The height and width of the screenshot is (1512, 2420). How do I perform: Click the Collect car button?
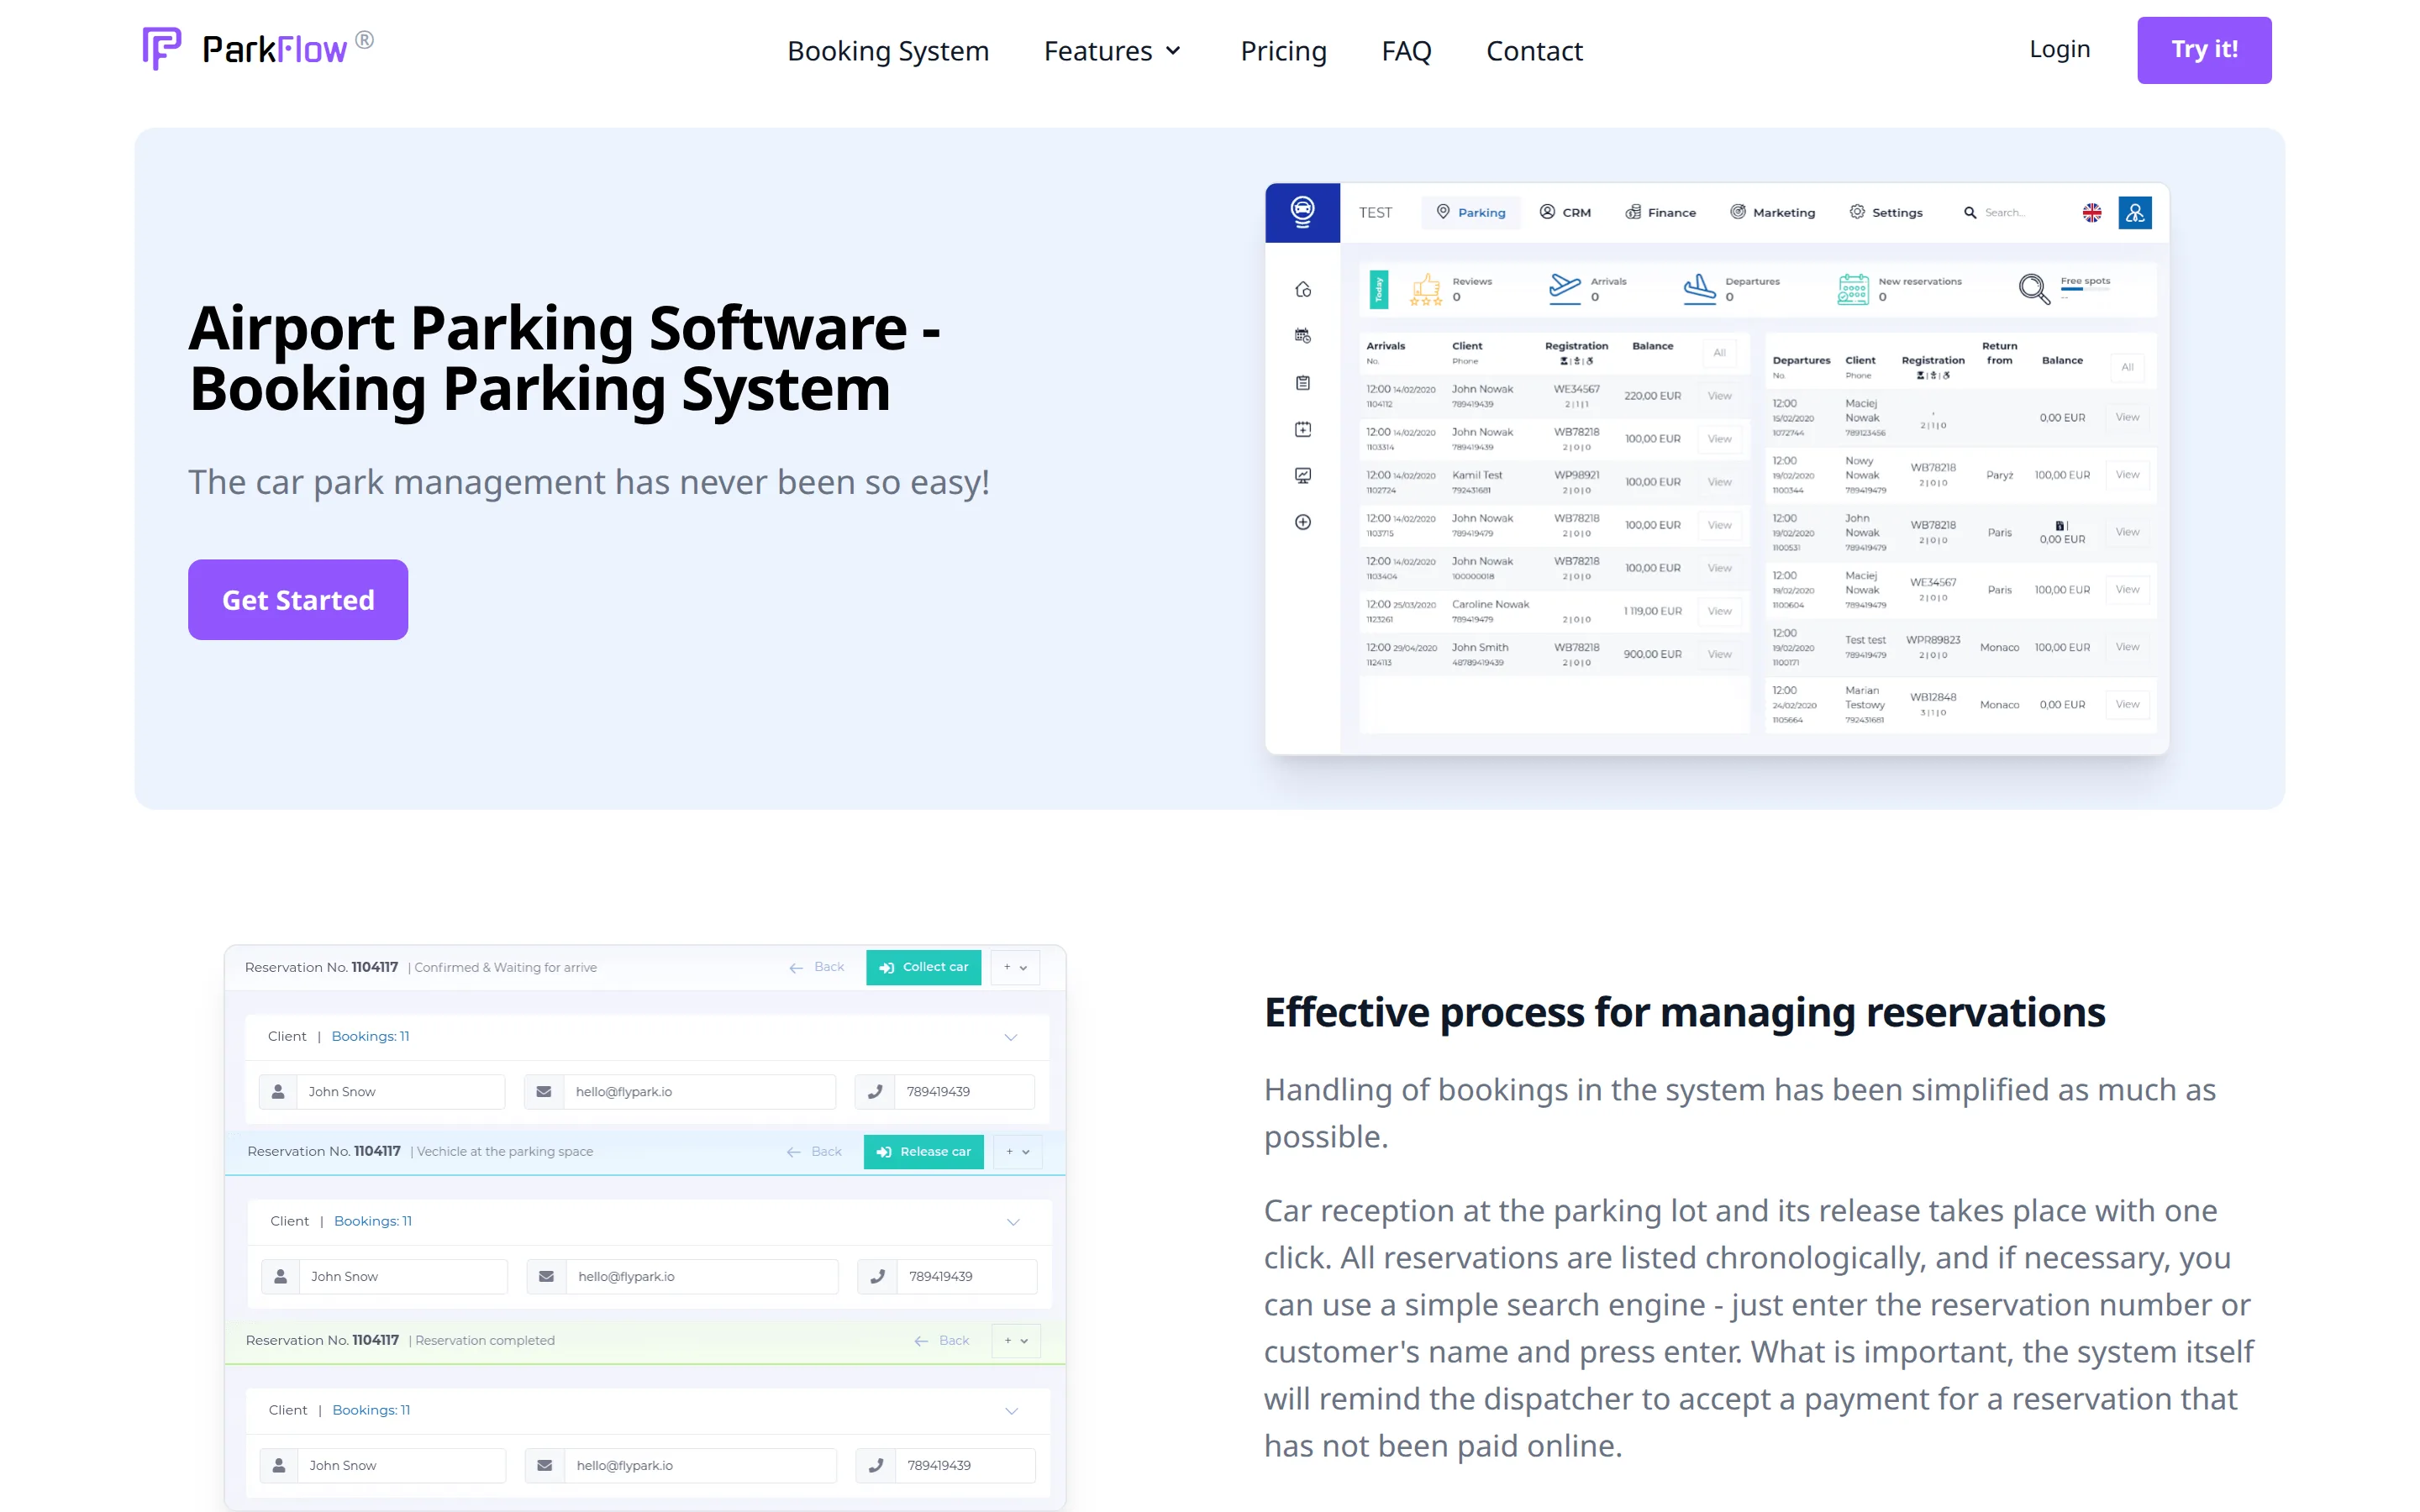924,967
